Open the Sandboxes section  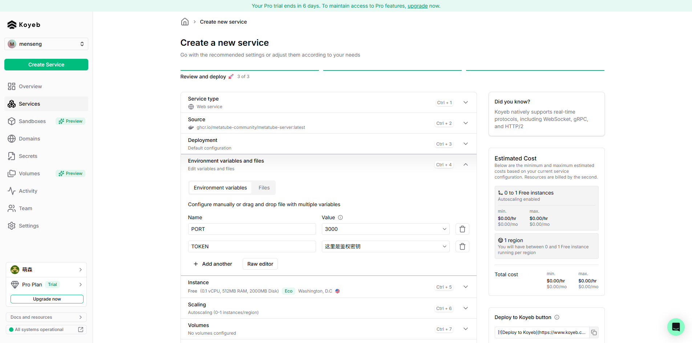click(x=32, y=121)
